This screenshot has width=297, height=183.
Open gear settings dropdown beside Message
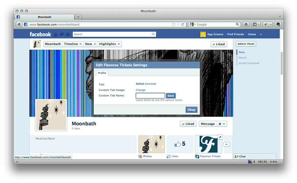pos(222,124)
